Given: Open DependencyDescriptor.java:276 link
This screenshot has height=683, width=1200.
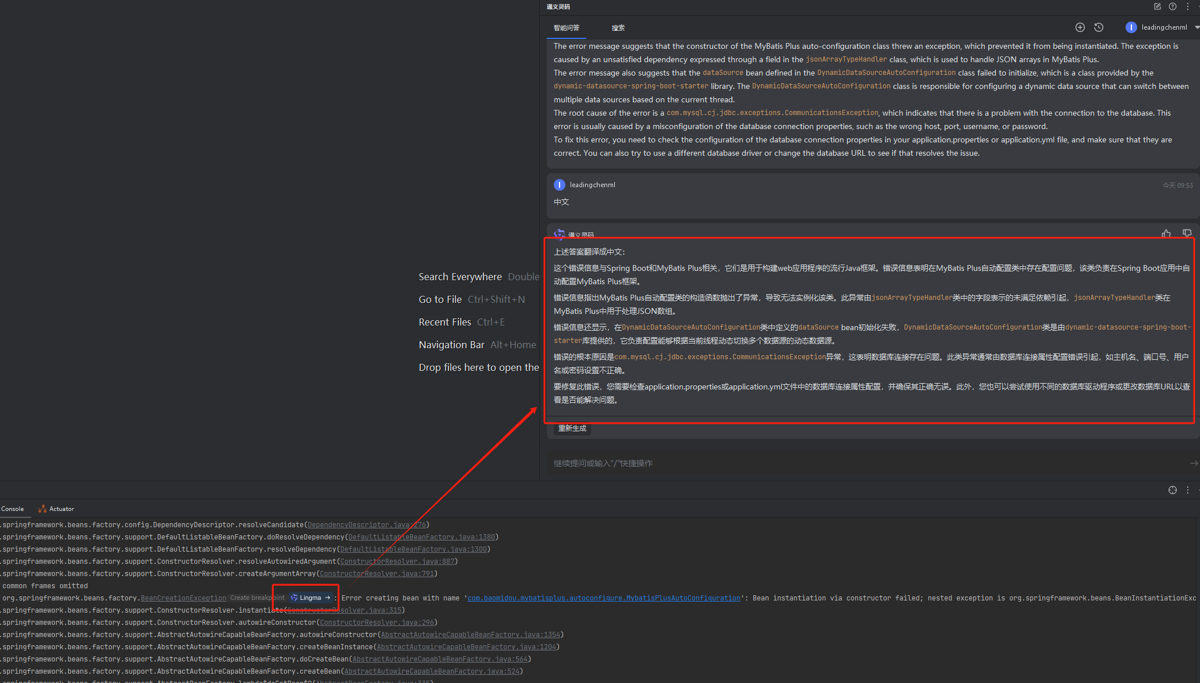Looking at the screenshot, I should click(366, 525).
